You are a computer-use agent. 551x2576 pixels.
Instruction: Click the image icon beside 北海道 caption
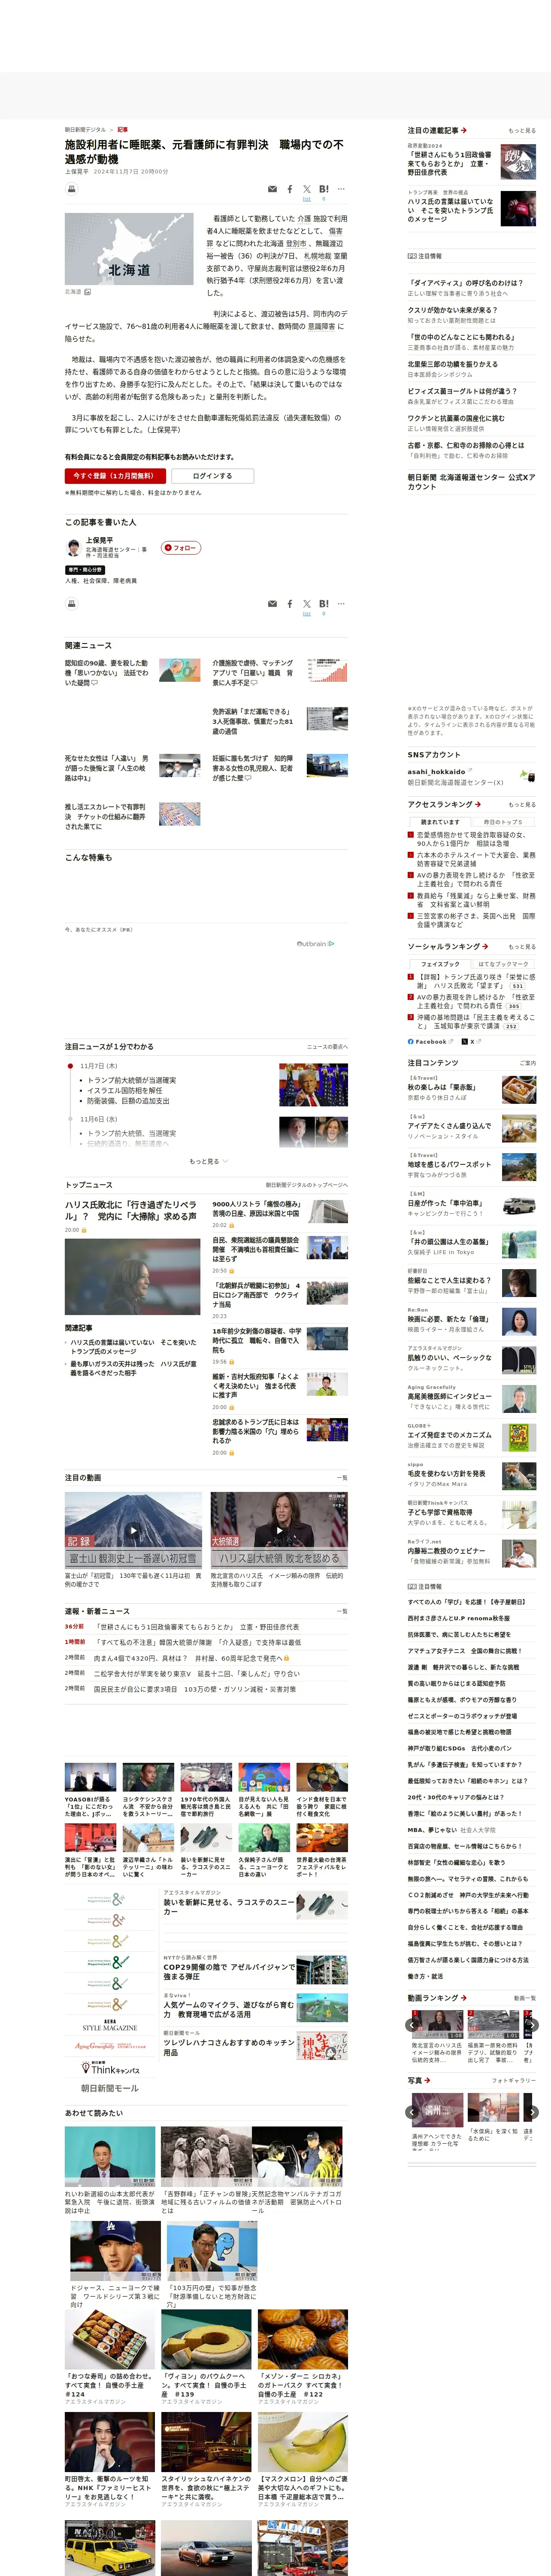pos(88,292)
